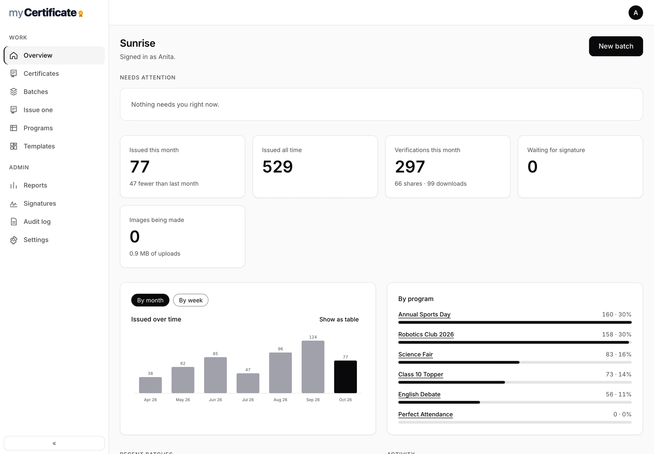The image size is (654, 454).
Task: Click the Science Fair progress bar
Action: click(515, 362)
